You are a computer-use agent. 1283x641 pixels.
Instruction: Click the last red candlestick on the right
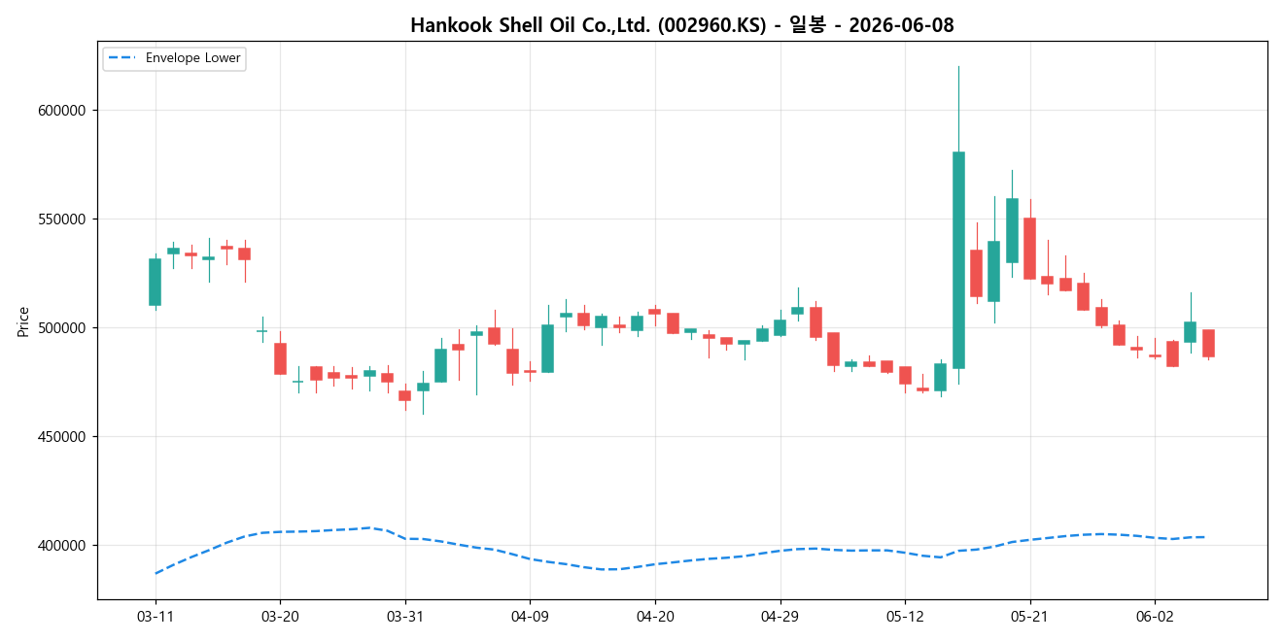tap(1208, 344)
